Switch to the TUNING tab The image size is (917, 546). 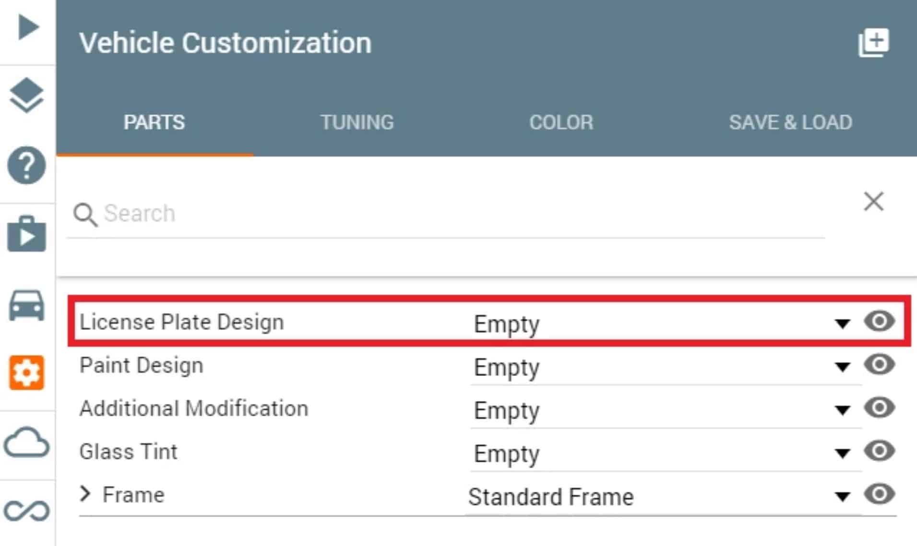coord(357,122)
